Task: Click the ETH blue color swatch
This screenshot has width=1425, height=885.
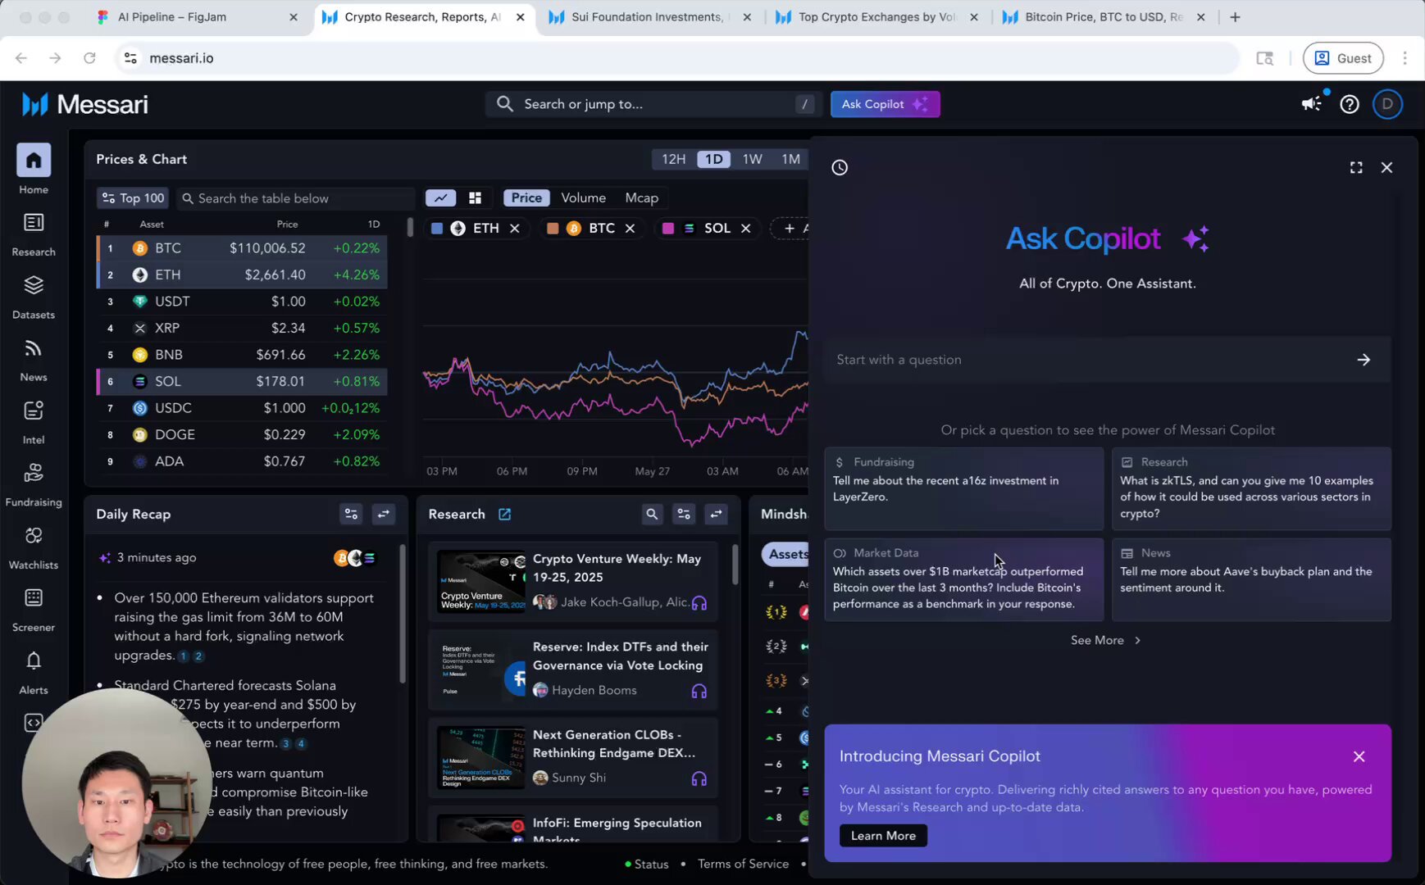Action: pos(437,229)
